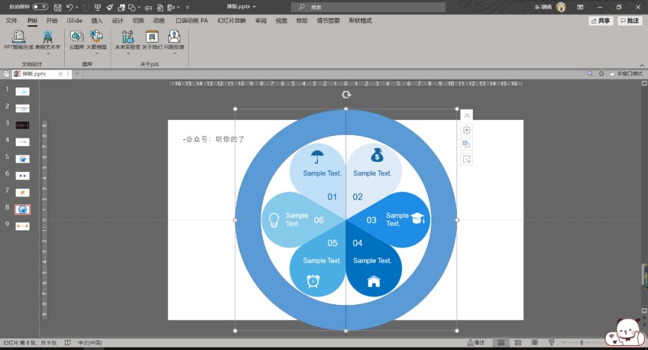Click the 共享 share button
This screenshot has height=350, width=648.
pos(601,20)
